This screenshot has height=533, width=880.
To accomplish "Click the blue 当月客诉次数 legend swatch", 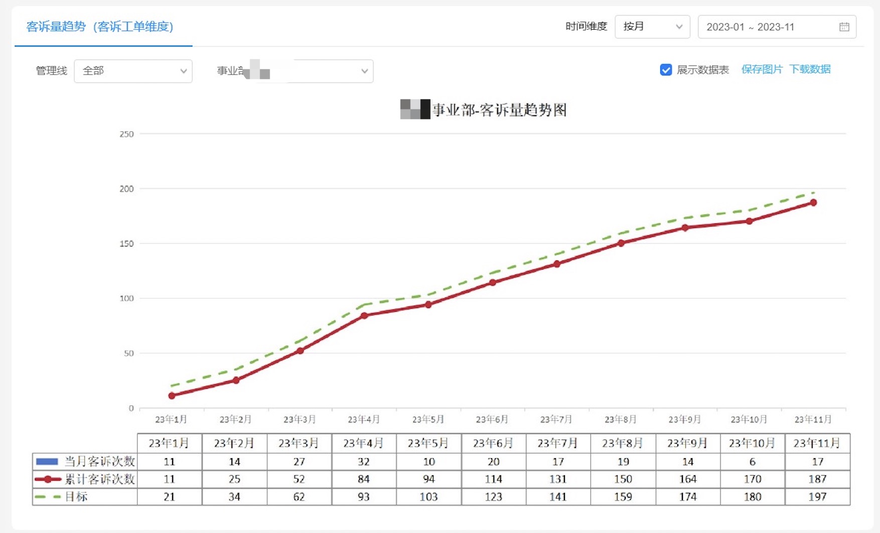I will pyautogui.click(x=47, y=461).
